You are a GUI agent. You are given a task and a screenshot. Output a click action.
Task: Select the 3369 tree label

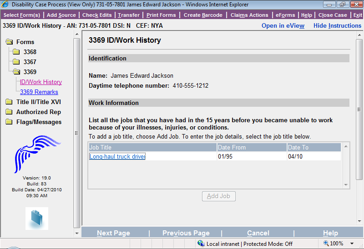pyautogui.click(x=30, y=72)
